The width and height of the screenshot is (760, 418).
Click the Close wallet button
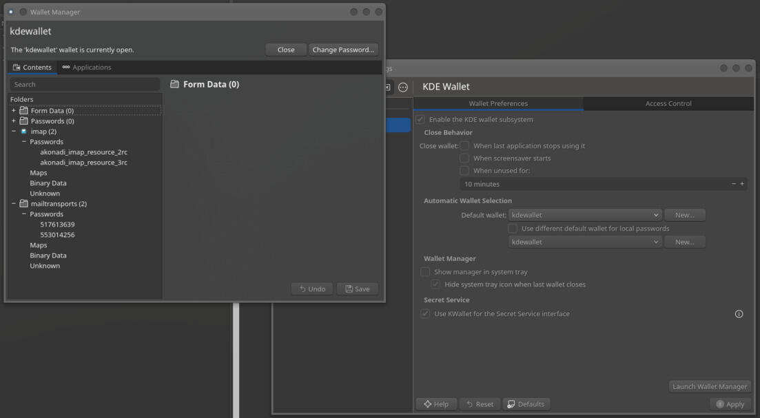click(286, 50)
